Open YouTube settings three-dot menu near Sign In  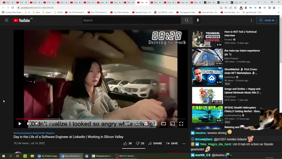tap(252, 21)
